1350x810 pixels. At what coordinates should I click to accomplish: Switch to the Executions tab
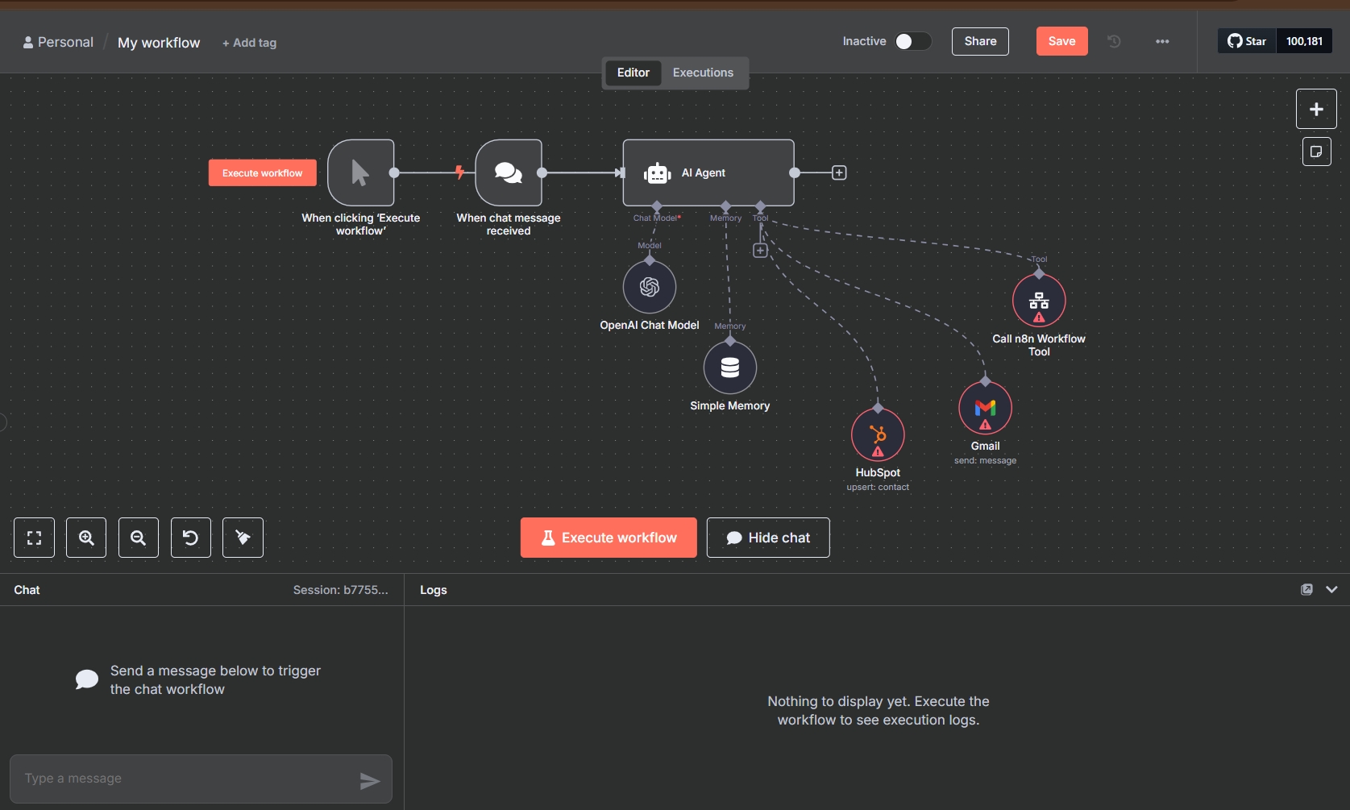pyautogui.click(x=703, y=73)
